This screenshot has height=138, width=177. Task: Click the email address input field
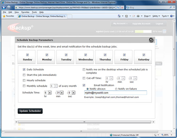pyautogui.click(x=115, y=93)
